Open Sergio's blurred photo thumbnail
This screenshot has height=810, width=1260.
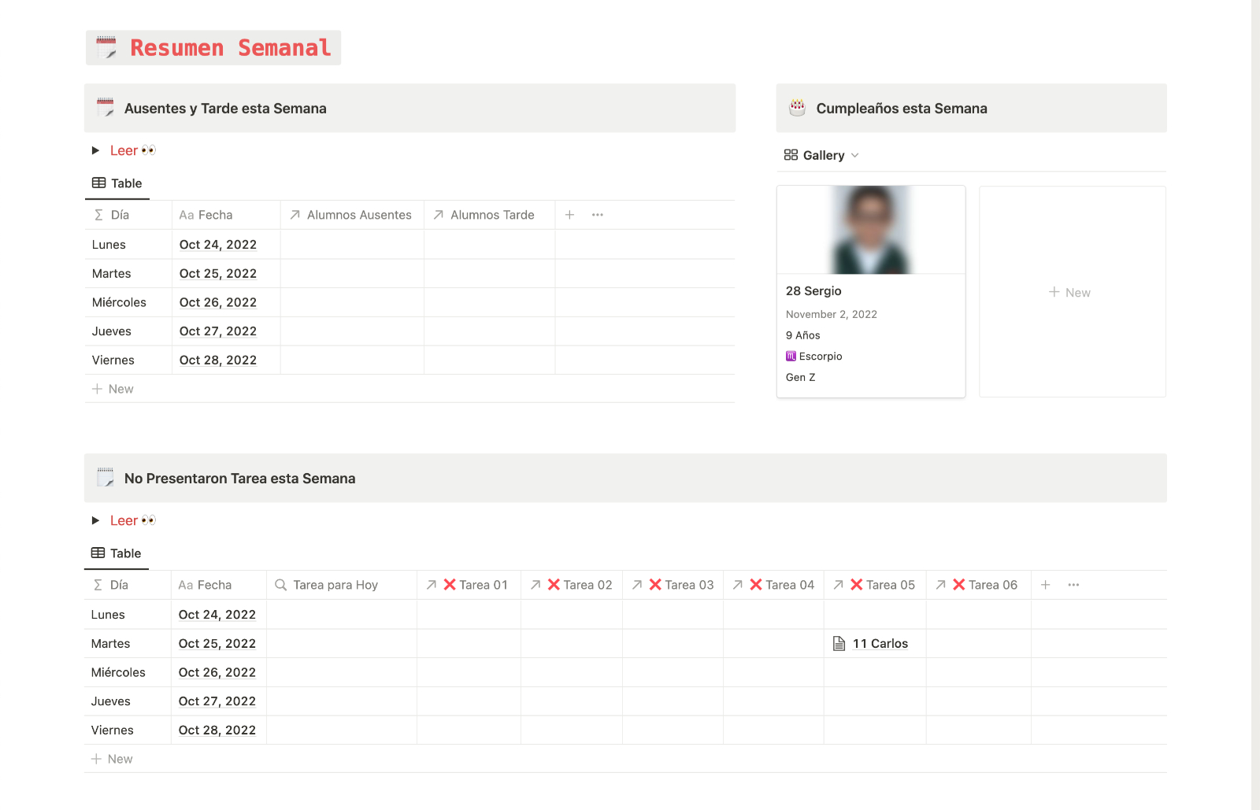tap(871, 230)
